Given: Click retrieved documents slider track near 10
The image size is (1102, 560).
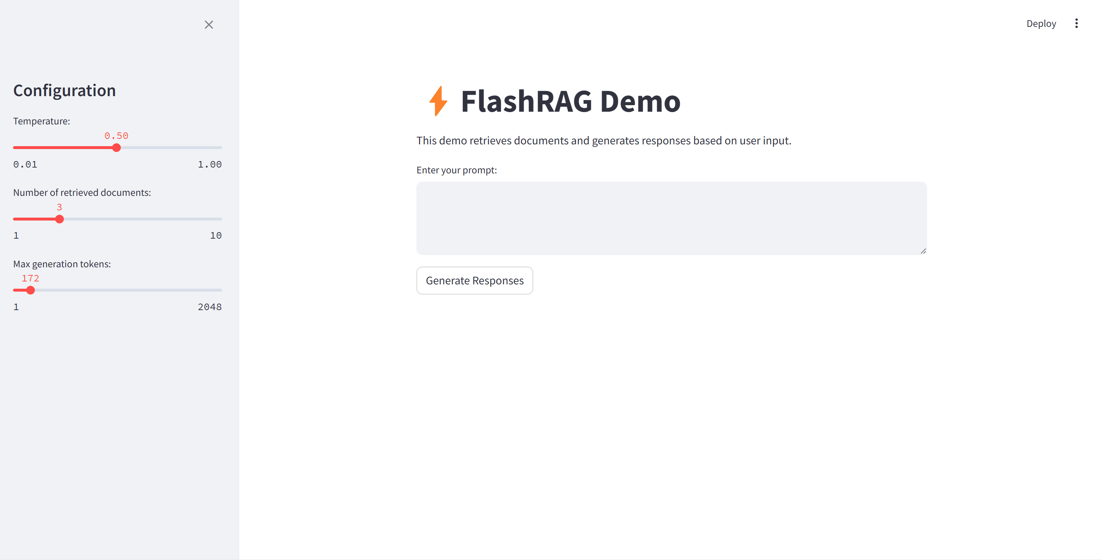Looking at the screenshot, I should coord(216,219).
